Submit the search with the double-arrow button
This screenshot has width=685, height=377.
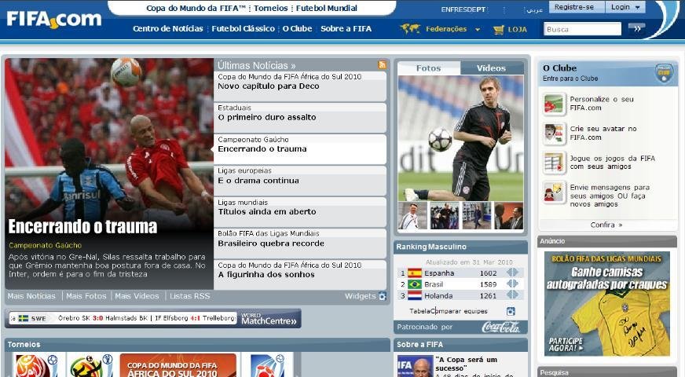pyautogui.click(x=636, y=29)
